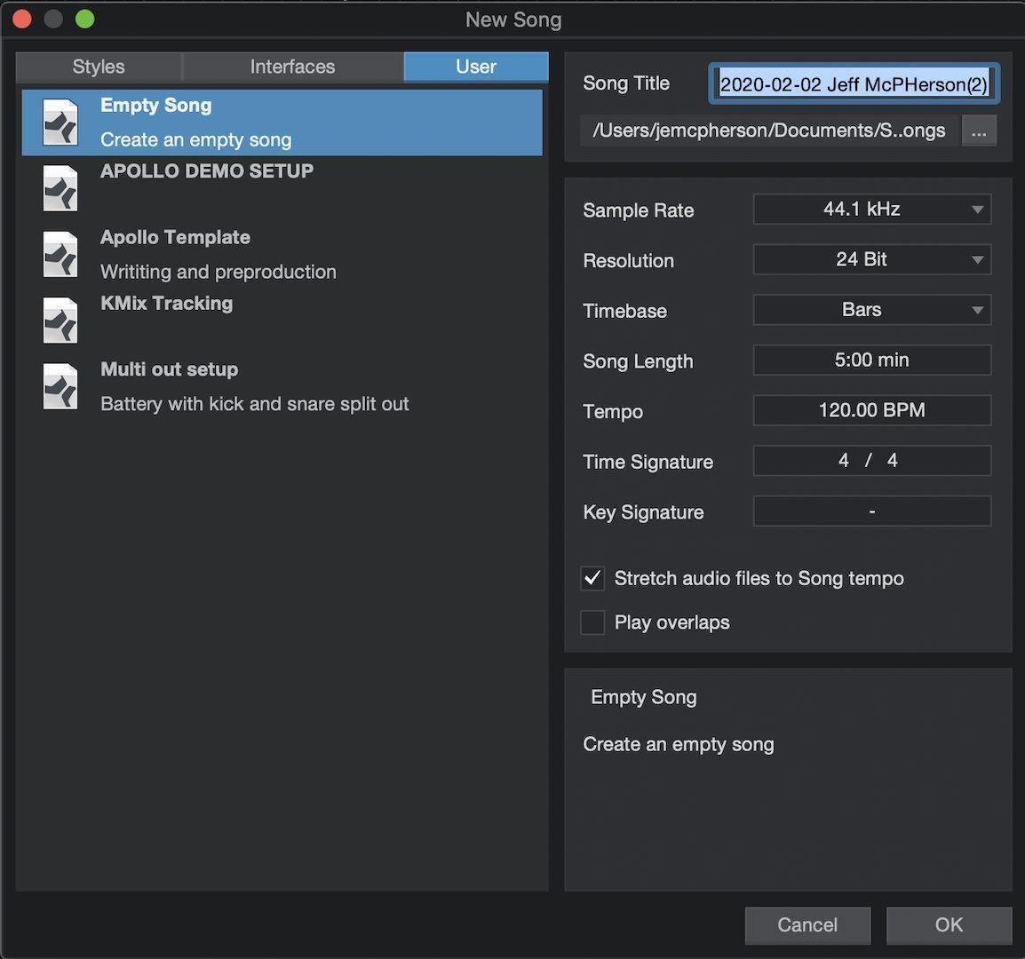1025x959 pixels.
Task: Click the Multi out setup template icon
Action: pyautogui.click(x=59, y=386)
